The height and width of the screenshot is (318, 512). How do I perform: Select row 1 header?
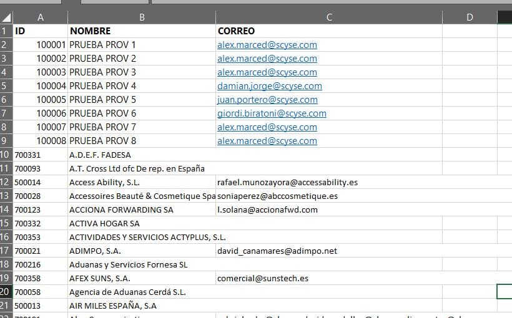(6, 31)
